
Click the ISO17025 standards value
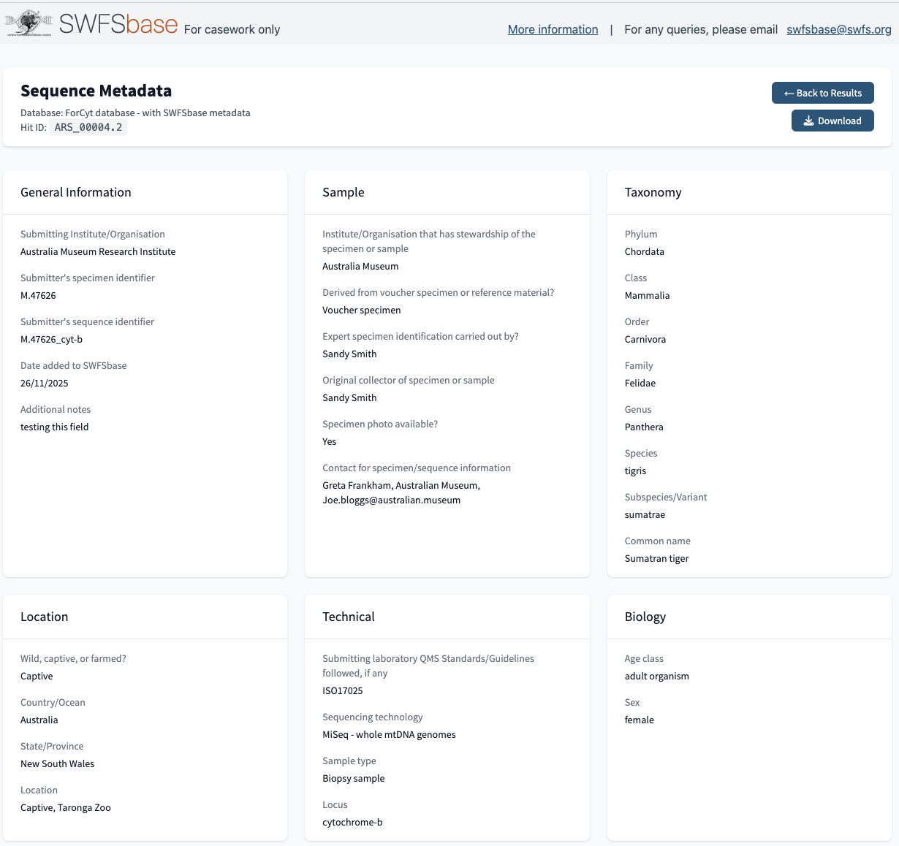[x=342, y=691]
